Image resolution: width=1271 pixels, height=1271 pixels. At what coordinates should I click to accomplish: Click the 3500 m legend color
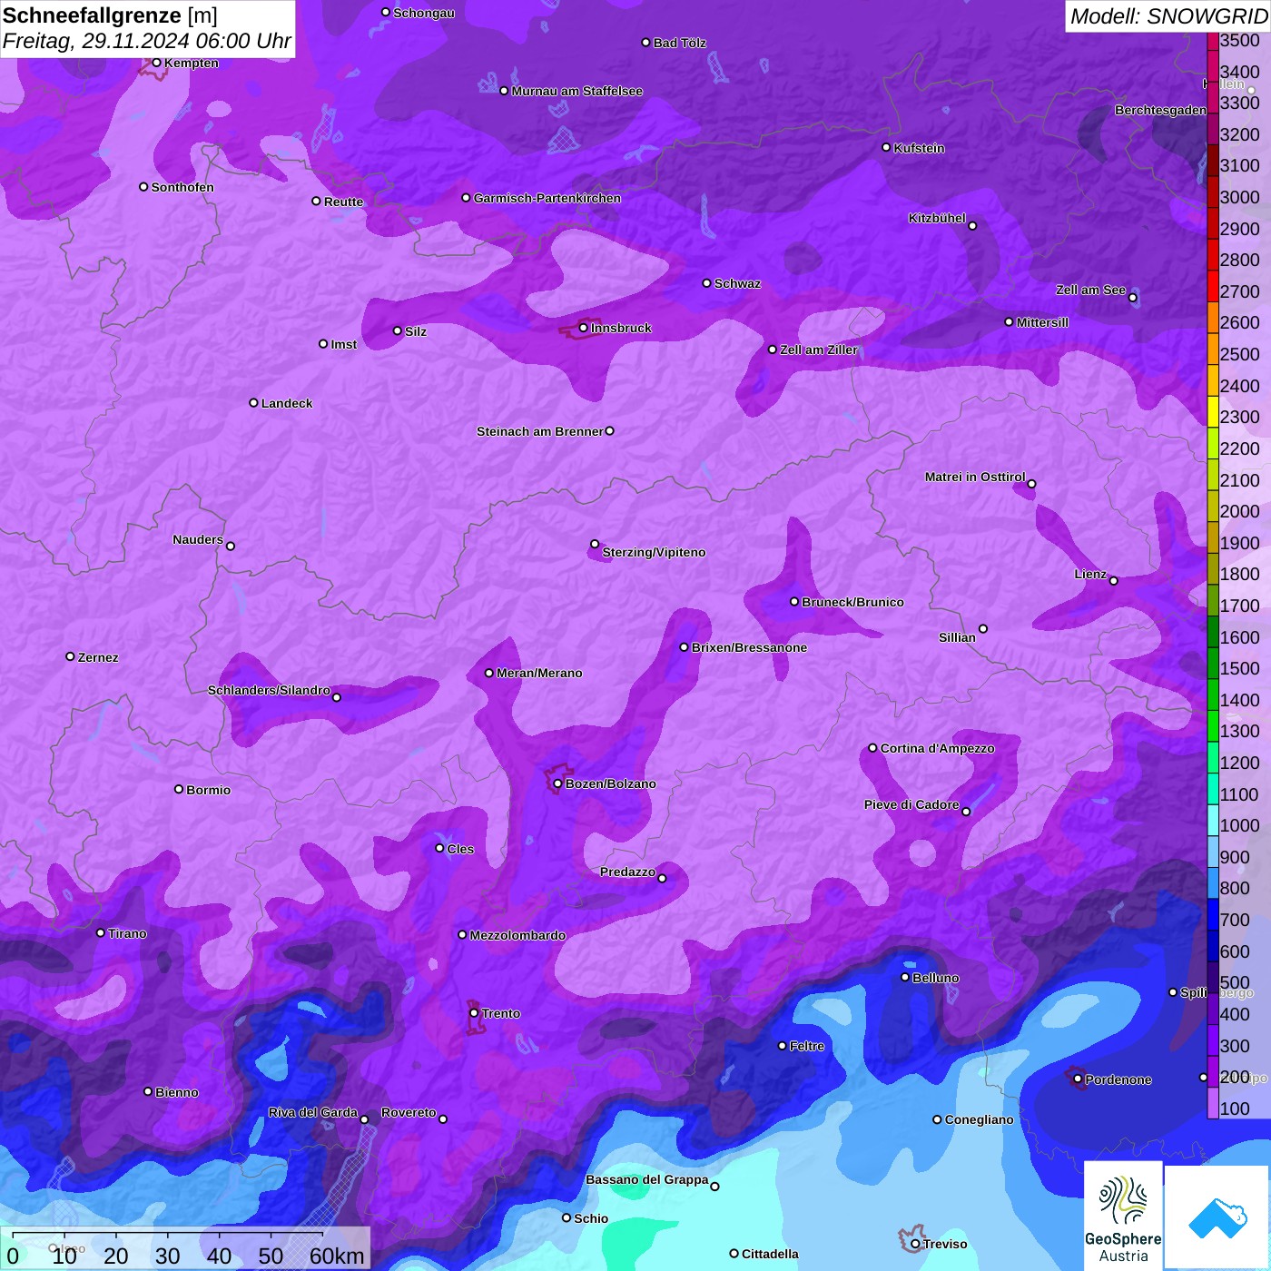(x=1212, y=41)
